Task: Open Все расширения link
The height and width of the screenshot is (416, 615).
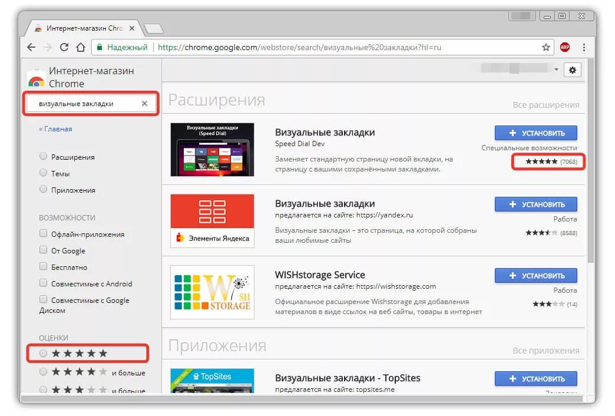Action: click(546, 105)
